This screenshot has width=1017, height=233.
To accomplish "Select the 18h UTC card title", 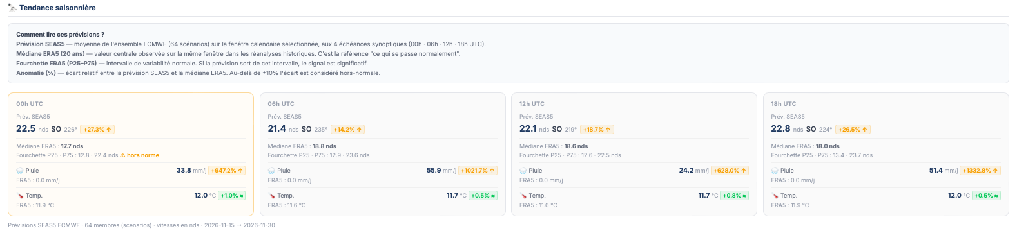I will (784, 103).
